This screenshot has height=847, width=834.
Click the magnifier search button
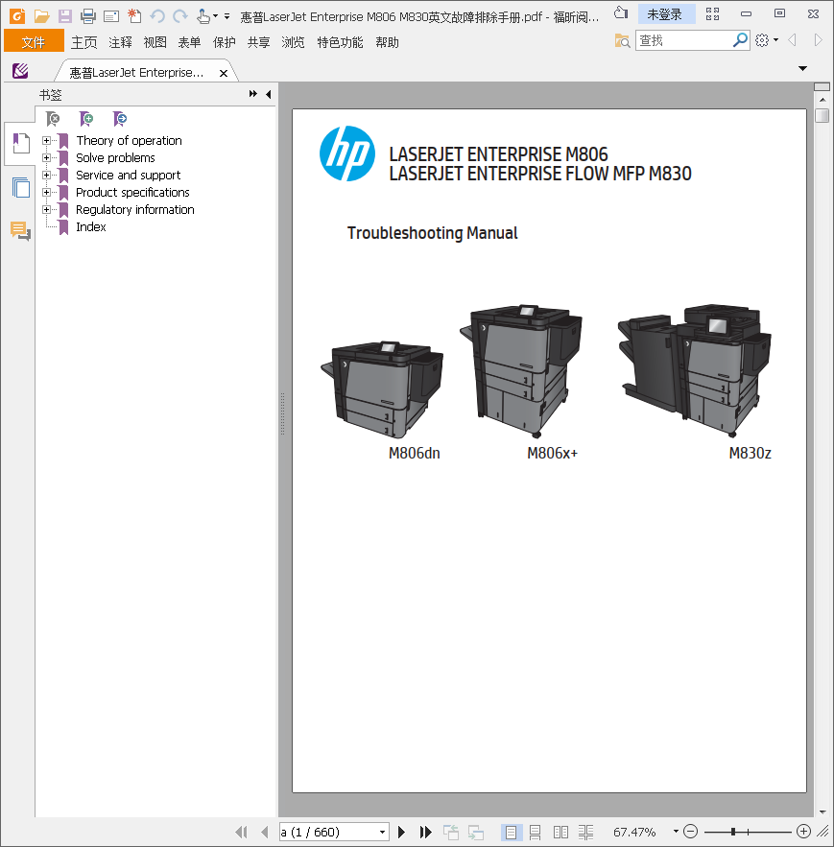click(740, 40)
